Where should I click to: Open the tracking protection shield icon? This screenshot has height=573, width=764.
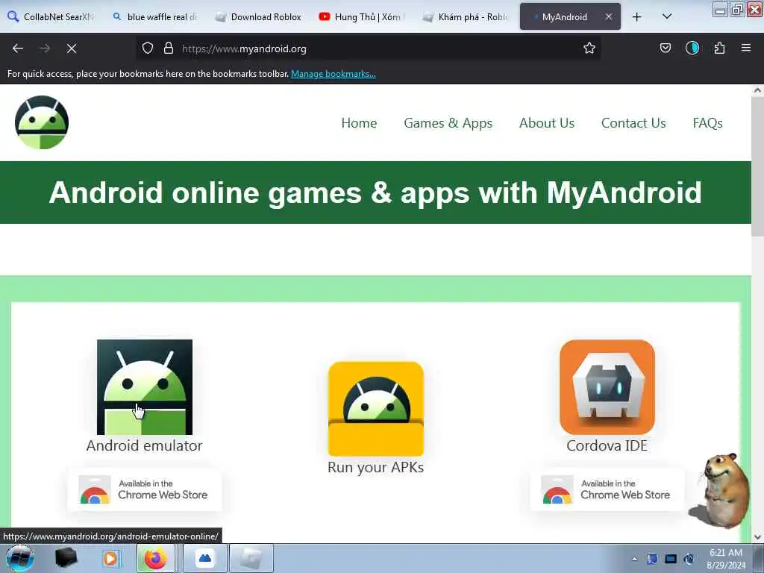point(148,48)
